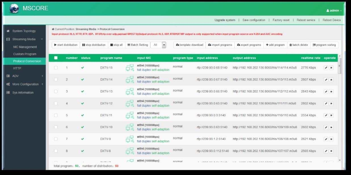
Task: Delete the DXTV-10 program with x icon
Action: click(331, 127)
